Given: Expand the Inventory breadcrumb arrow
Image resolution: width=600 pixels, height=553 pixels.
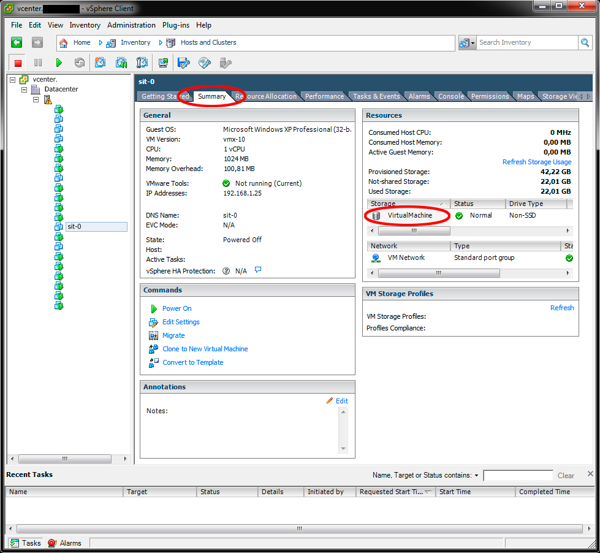Looking at the screenshot, I should click(161, 42).
